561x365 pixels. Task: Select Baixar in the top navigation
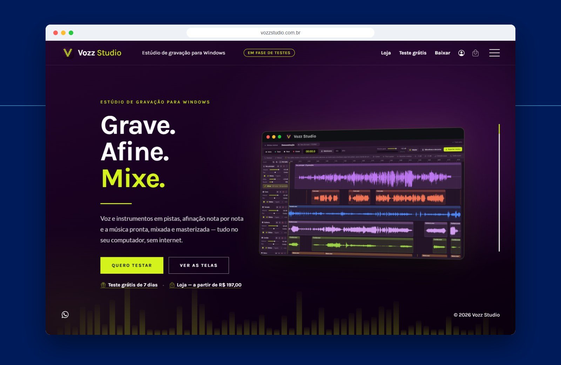click(x=442, y=53)
